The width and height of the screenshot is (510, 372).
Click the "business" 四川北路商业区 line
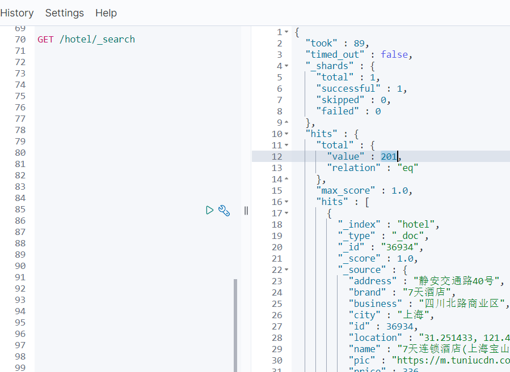[429, 304]
